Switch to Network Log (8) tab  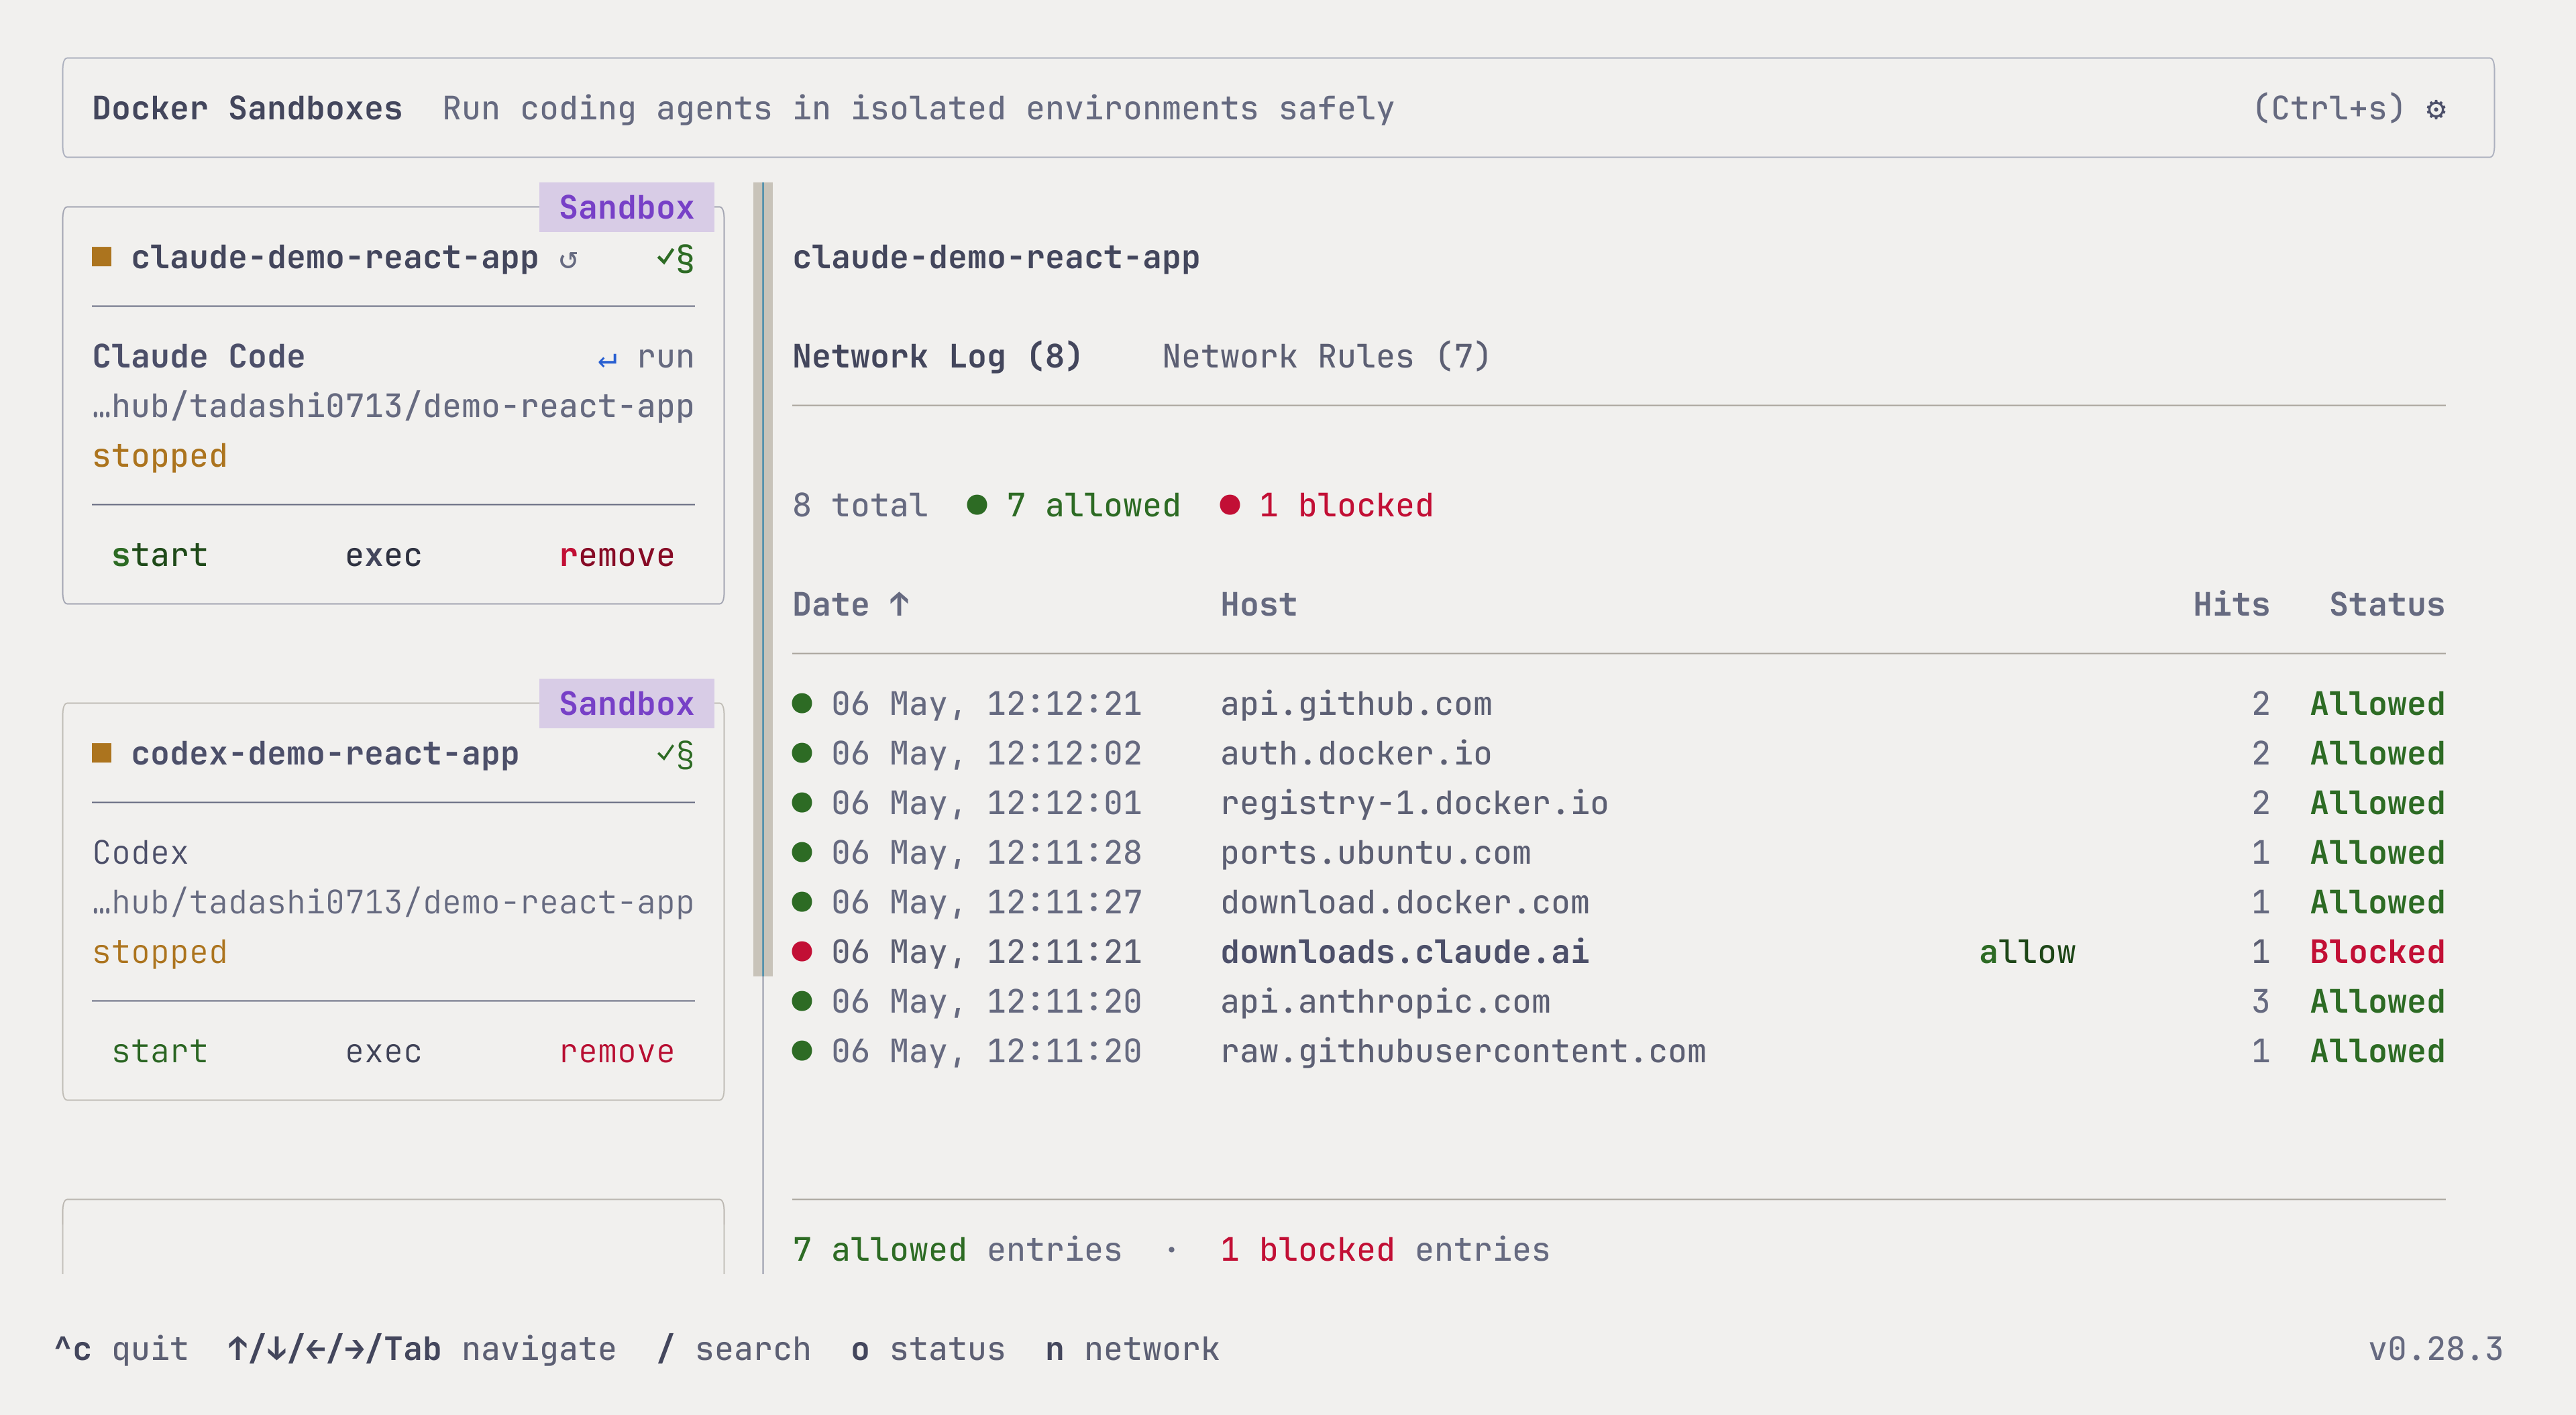click(x=937, y=357)
